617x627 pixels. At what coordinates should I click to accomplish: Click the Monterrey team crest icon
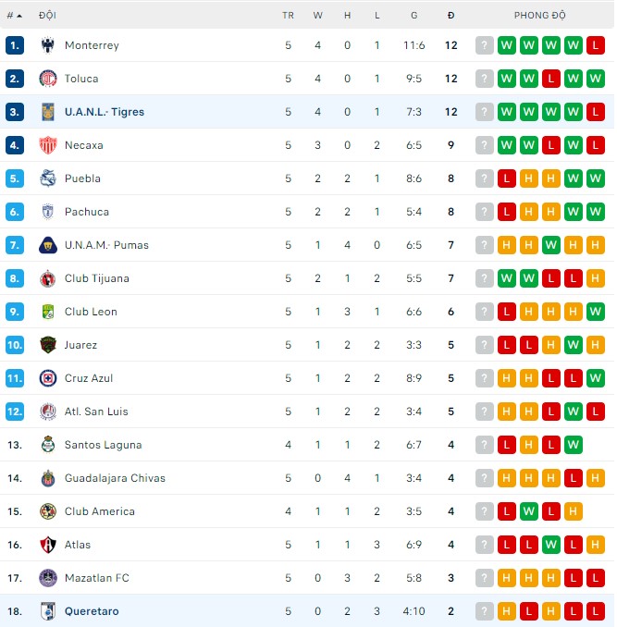click(48, 45)
